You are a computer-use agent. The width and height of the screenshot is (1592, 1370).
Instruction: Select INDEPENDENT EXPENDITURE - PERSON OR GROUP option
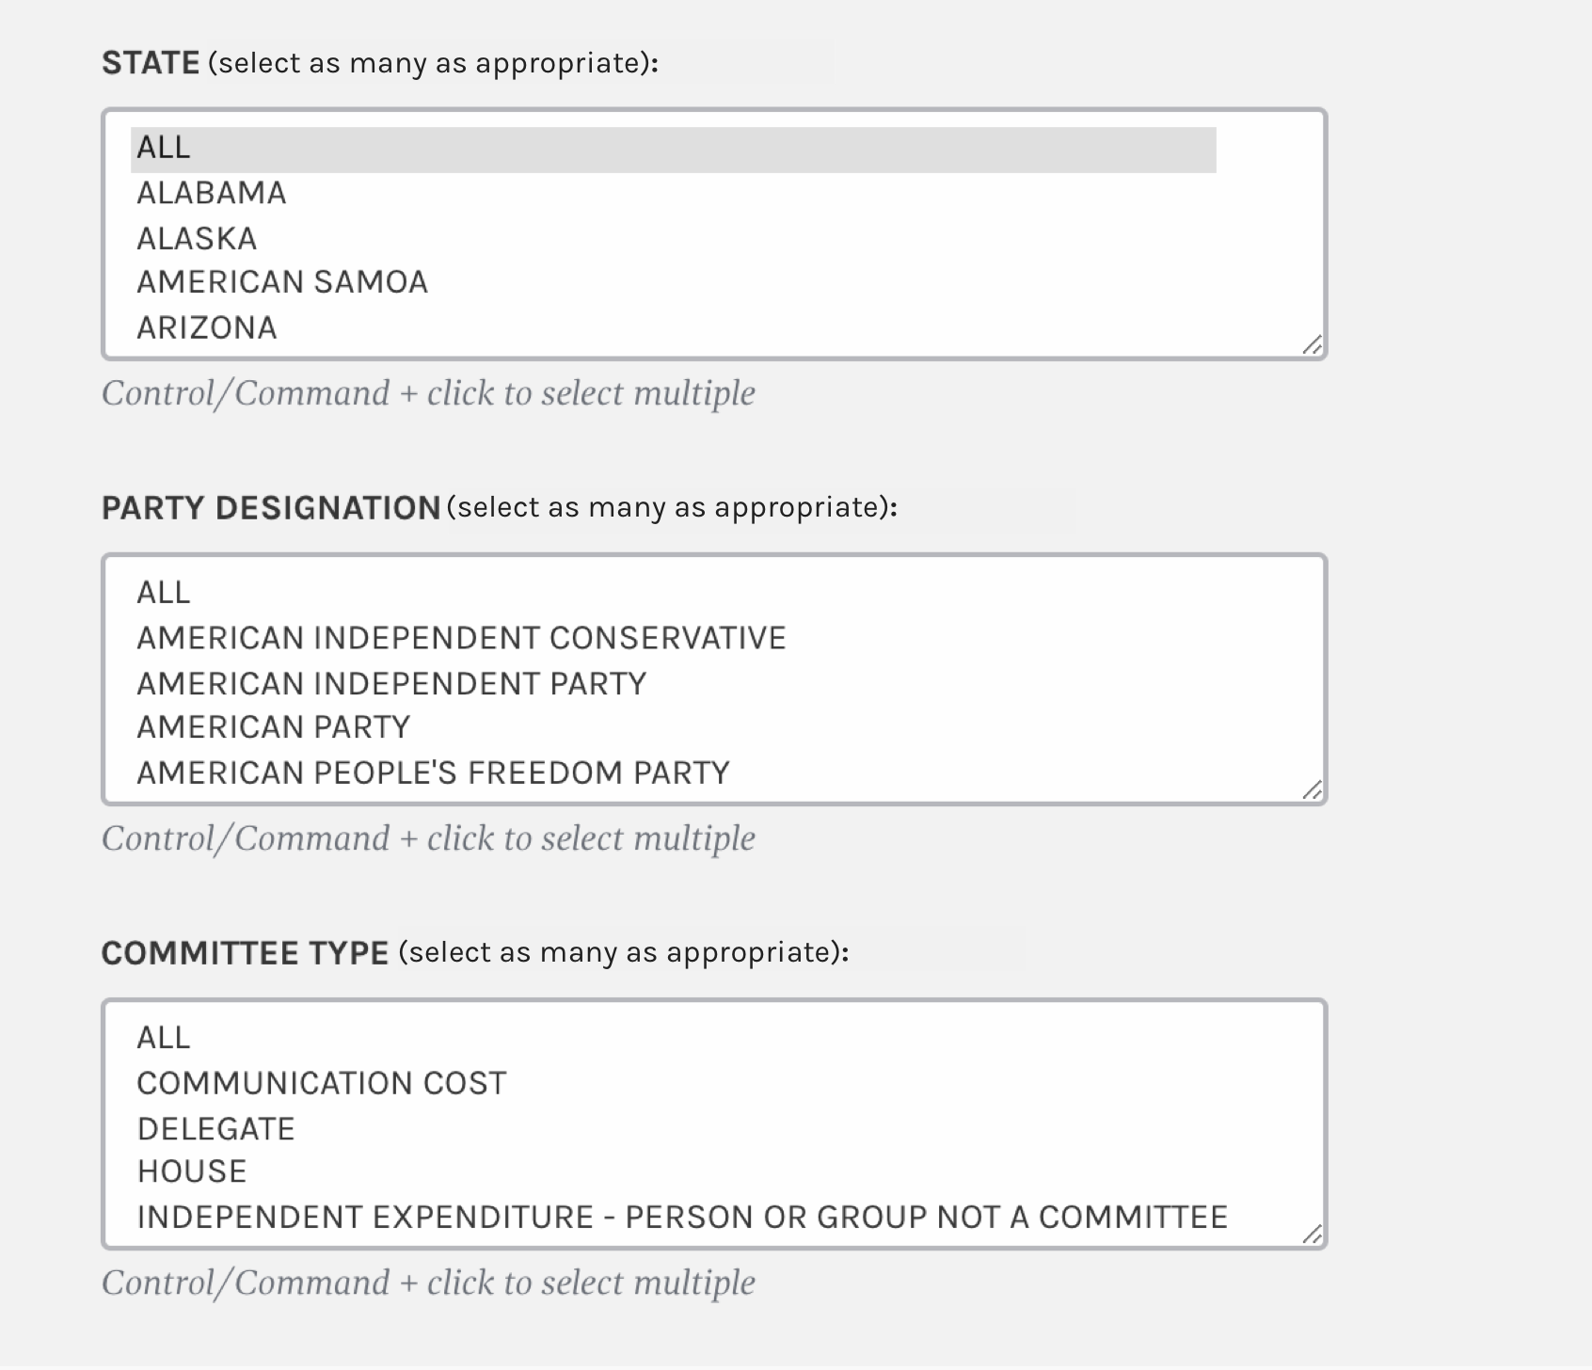pyautogui.click(x=682, y=1218)
